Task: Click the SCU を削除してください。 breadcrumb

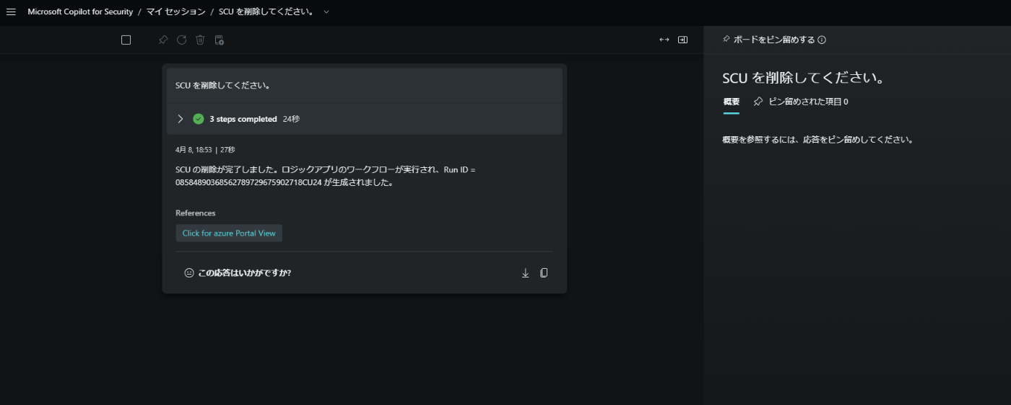Action: pyautogui.click(x=266, y=12)
